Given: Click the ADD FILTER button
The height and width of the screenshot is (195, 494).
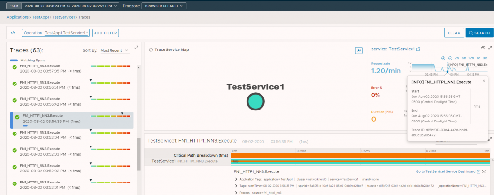Looking at the screenshot, I should tap(105, 33).
